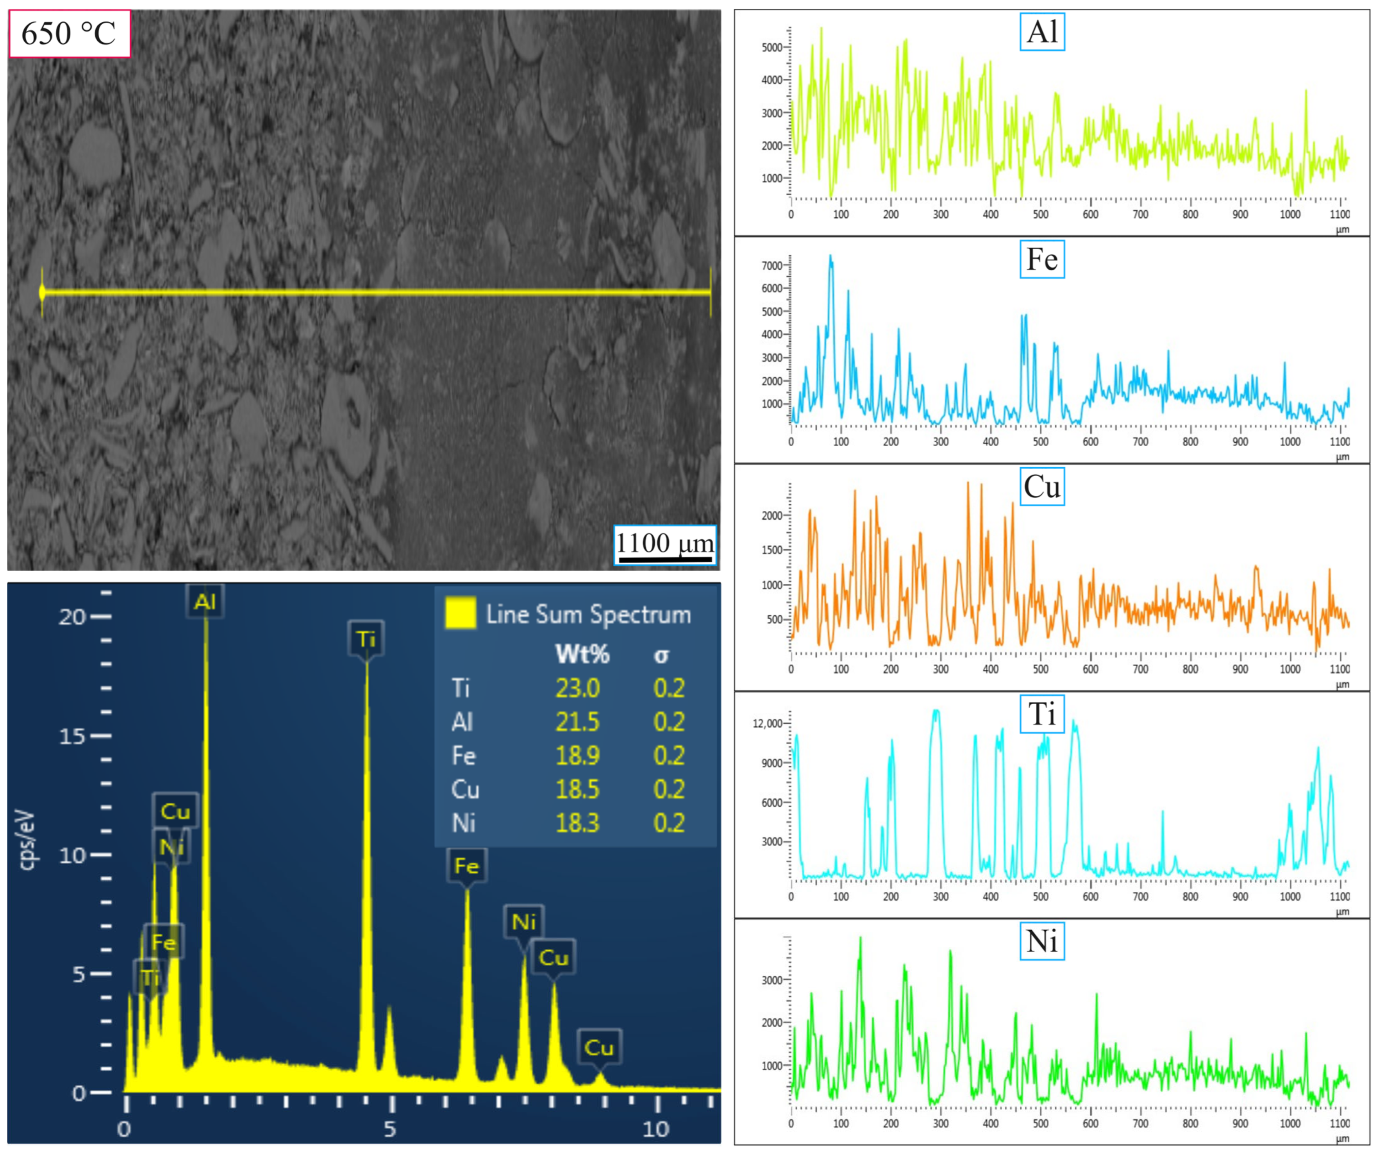
Task: Click left endpoint of yellow scan line
Action: [x=43, y=292]
